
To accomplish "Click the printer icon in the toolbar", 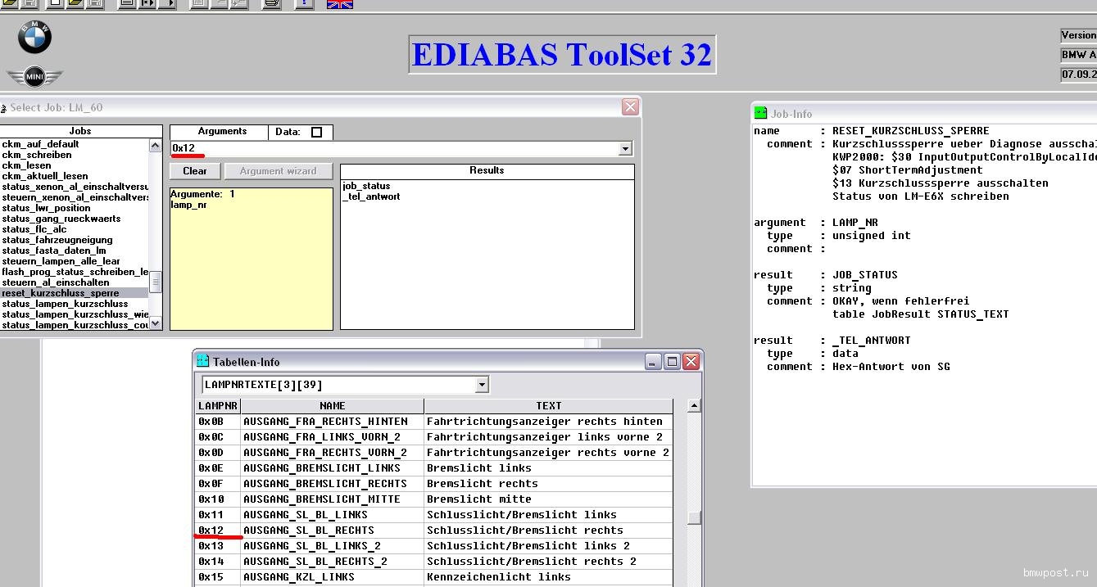I will (272, 4).
